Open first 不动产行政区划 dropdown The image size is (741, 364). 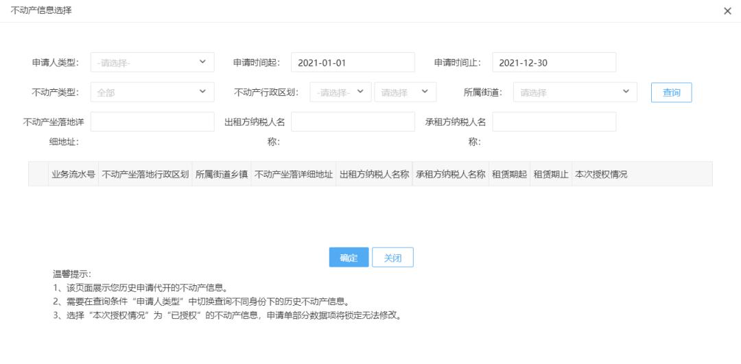341,92
